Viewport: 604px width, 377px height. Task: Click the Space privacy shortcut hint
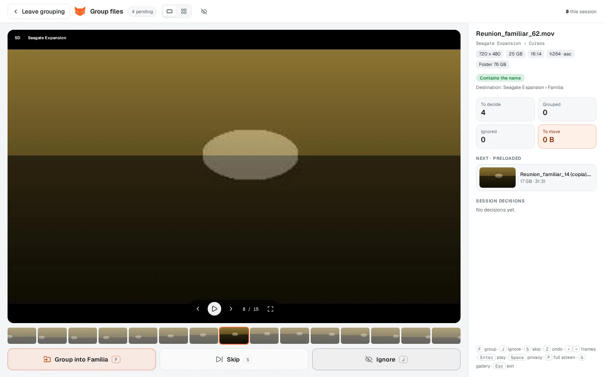pos(525,357)
